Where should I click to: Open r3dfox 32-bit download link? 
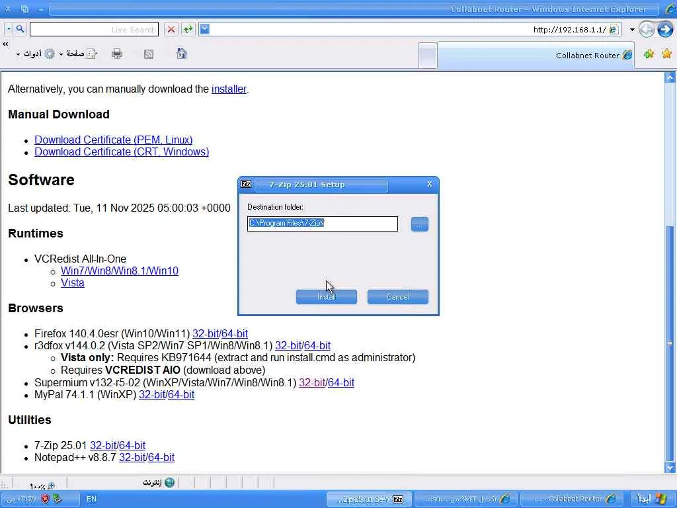click(x=288, y=346)
